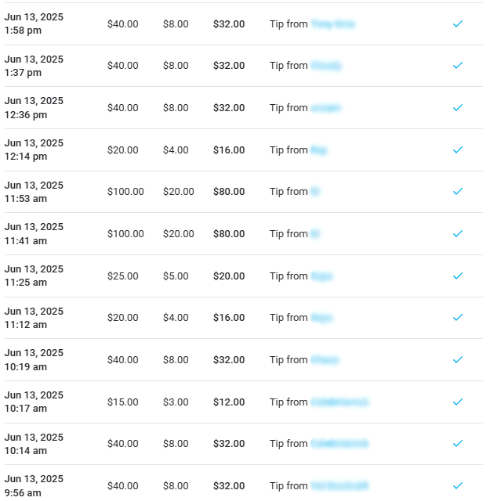Click the checkmark on the 11:25 am row

[458, 276]
